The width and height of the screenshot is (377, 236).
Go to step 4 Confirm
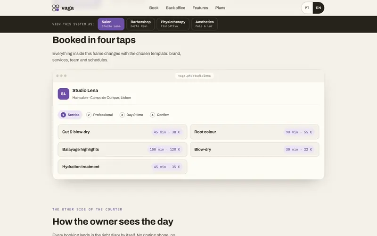(160, 115)
